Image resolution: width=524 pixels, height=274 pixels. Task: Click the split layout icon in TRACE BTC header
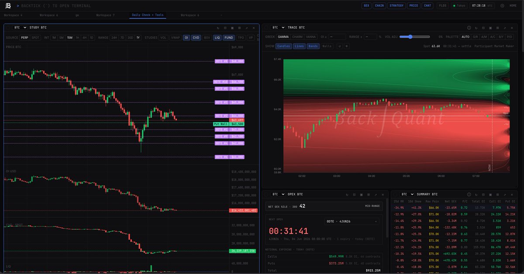pos(483,27)
